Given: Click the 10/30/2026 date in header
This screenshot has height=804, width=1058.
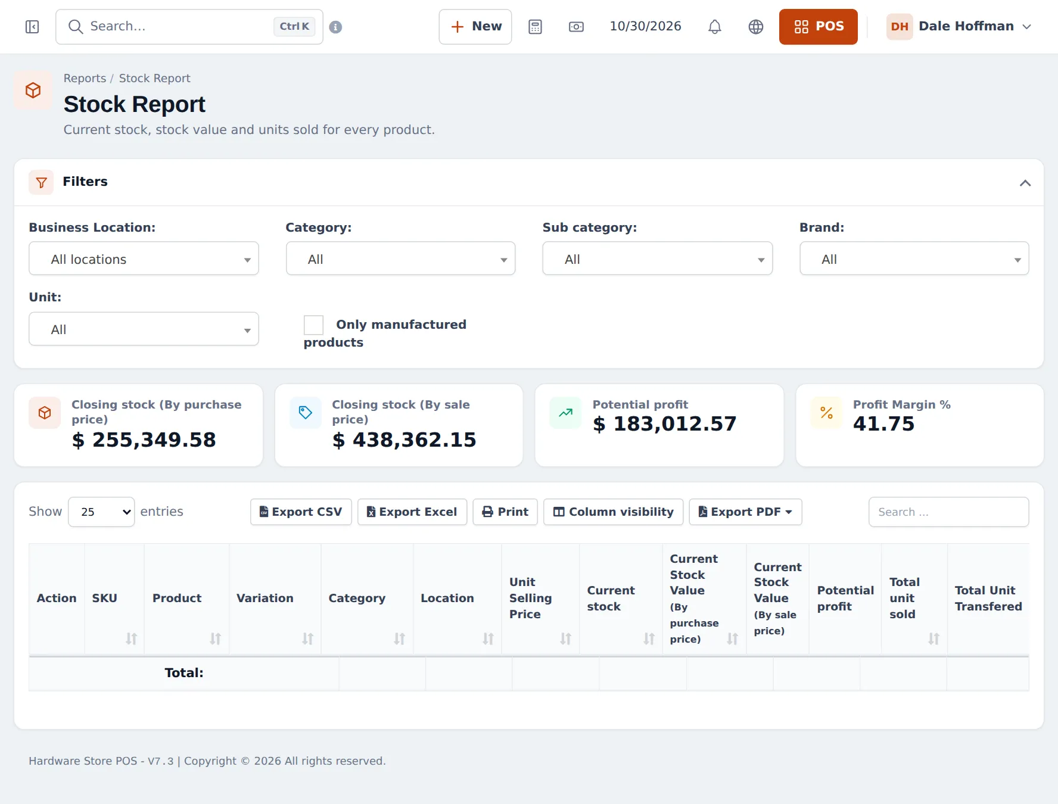Looking at the screenshot, I should 645,27.
